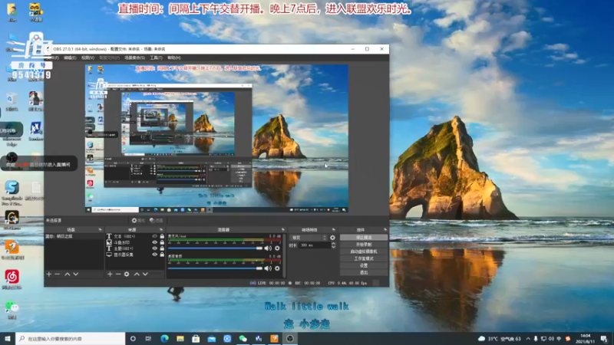614x345 pixels.
Task: Click 退出 exit button in Controls
Action: [364, 273]
